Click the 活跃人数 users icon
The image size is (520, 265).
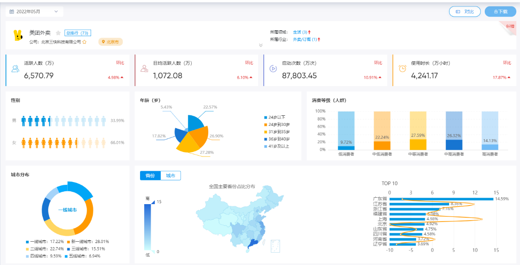(x=15, y=69)
